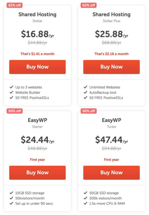Click Buy Now for EasyWP Turbo
The image size is (149, 215).
click(111, 173)
